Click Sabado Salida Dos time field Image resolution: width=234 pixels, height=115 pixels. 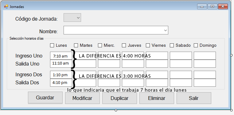[181, 83]
